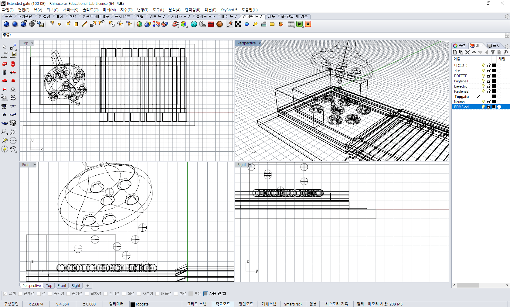Click the DDFTTF layer black color swatch
This screenshot has width=510, height=307.
click(494, 76)
